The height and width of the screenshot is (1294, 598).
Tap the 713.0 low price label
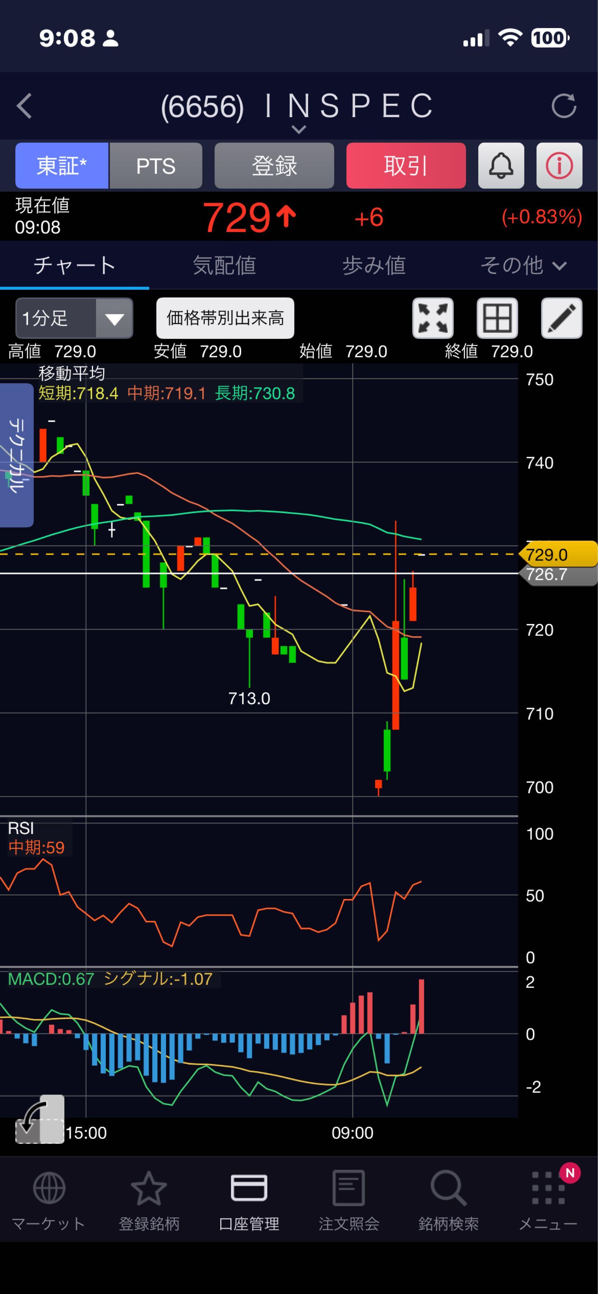tap(249, 698)
